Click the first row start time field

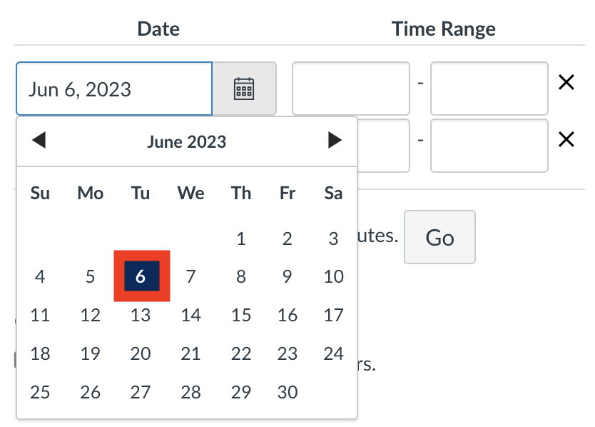tap(351, 89)
